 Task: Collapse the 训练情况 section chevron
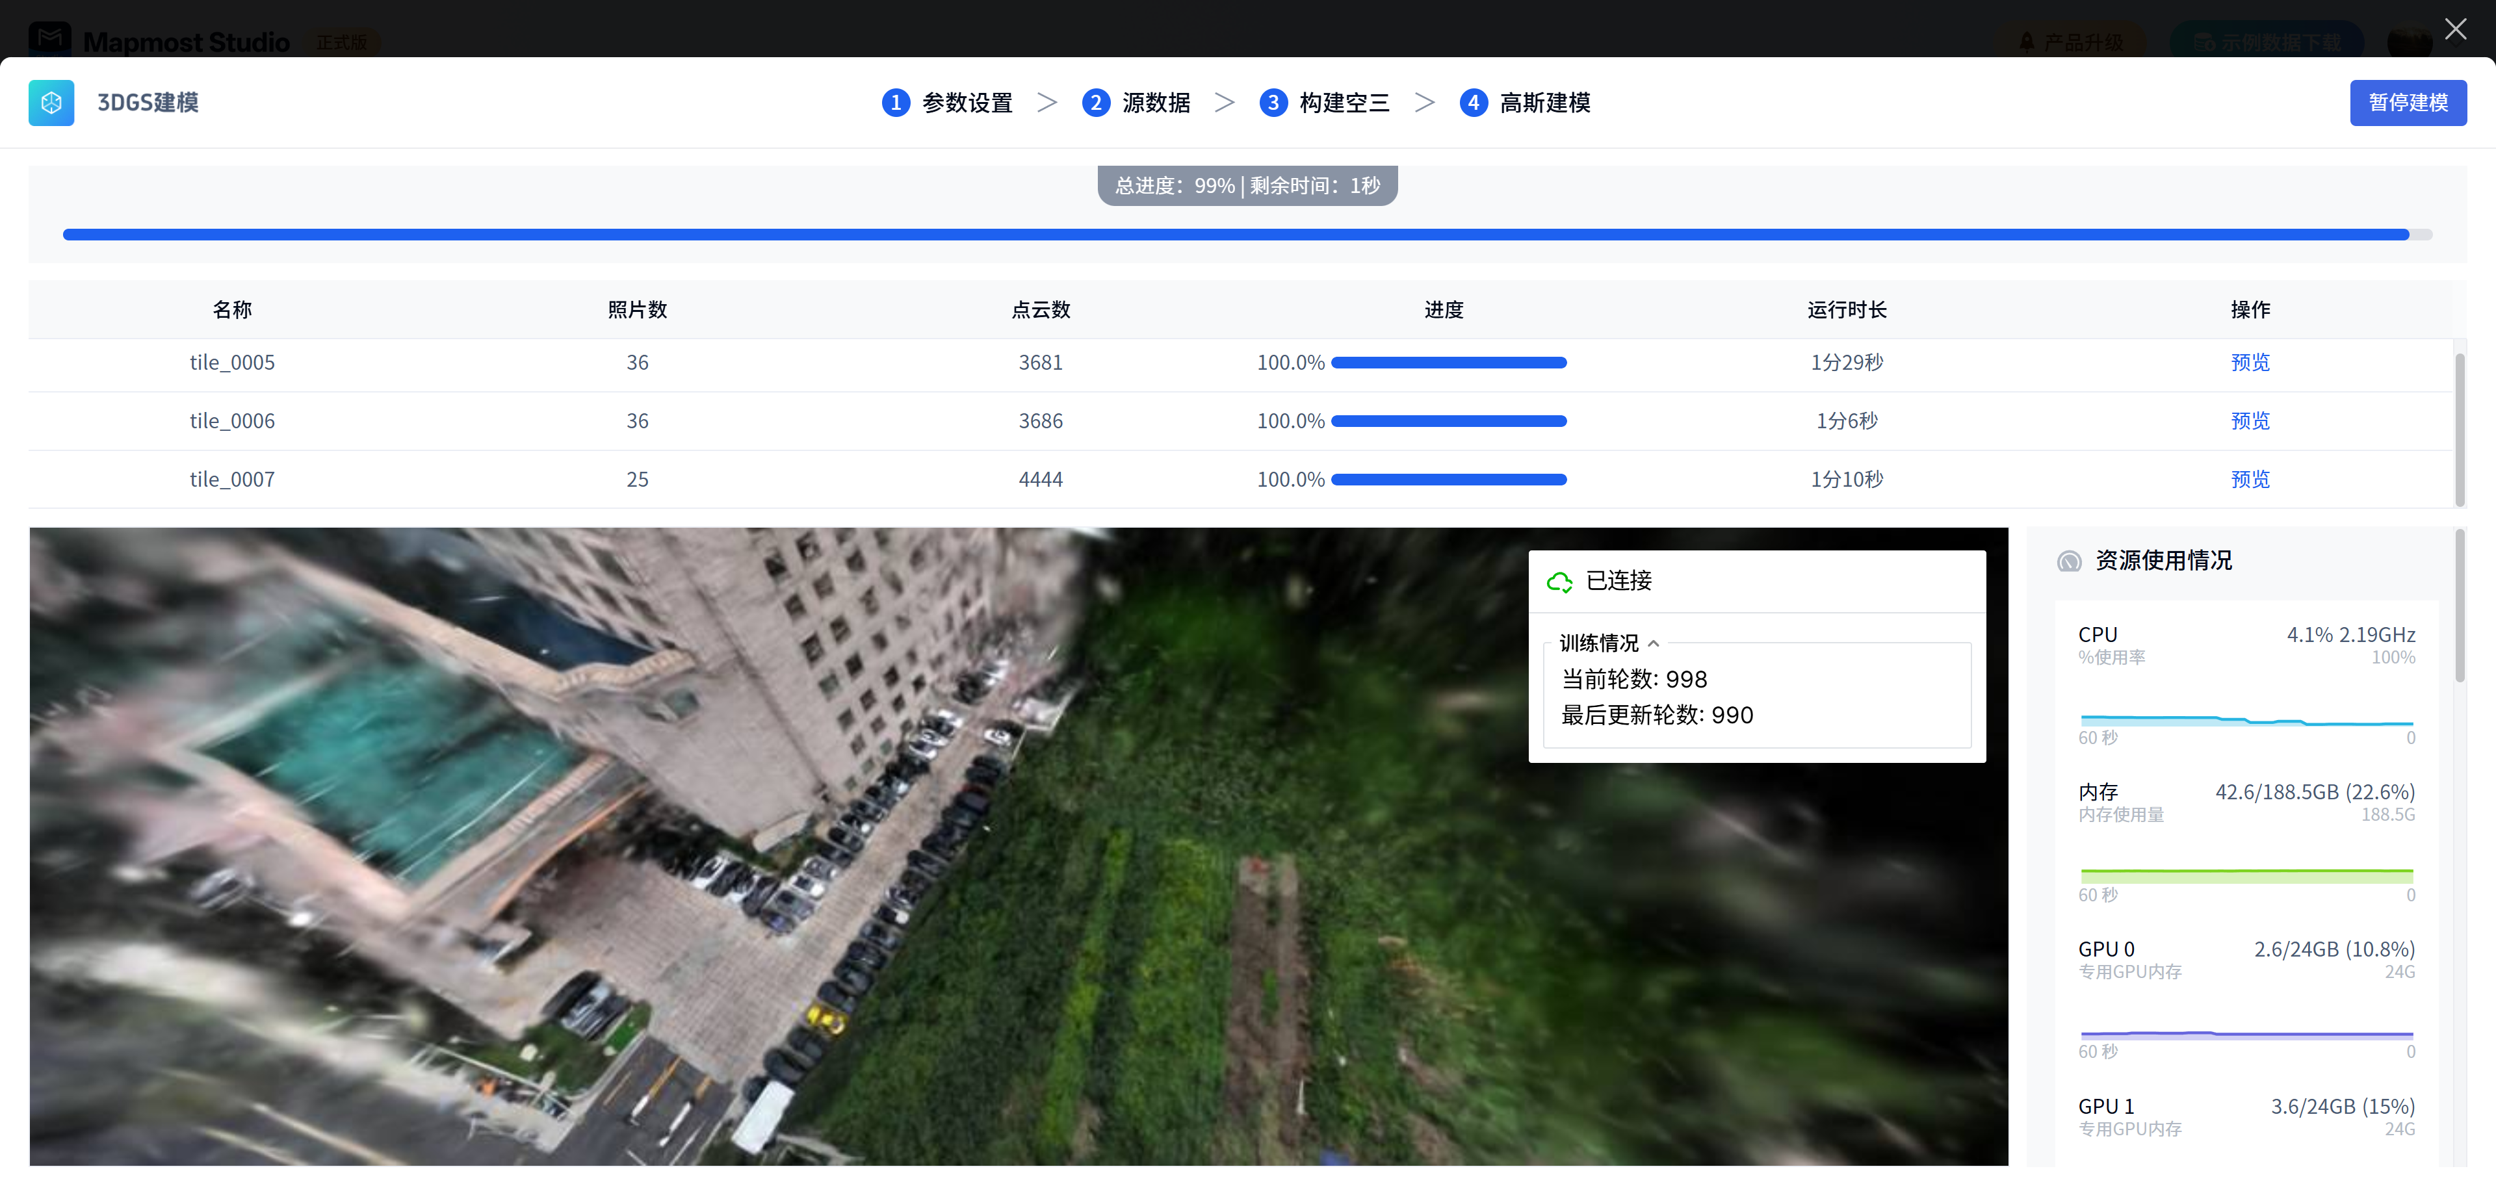(x=1653, y=643)
